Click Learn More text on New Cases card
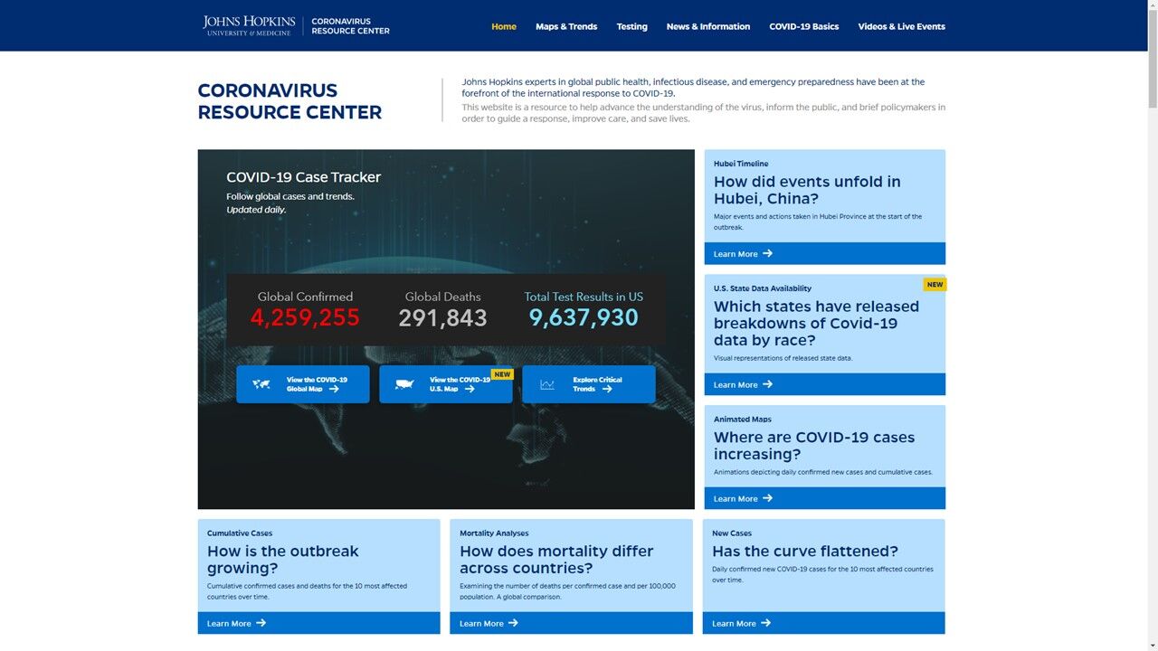 [x=734, y=624]
